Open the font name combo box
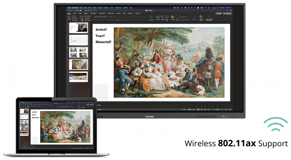291x160 pixels. pos(102,17)
